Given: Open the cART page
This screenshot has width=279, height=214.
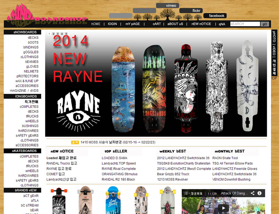Looking at the screenshot, I should point(157,24).
